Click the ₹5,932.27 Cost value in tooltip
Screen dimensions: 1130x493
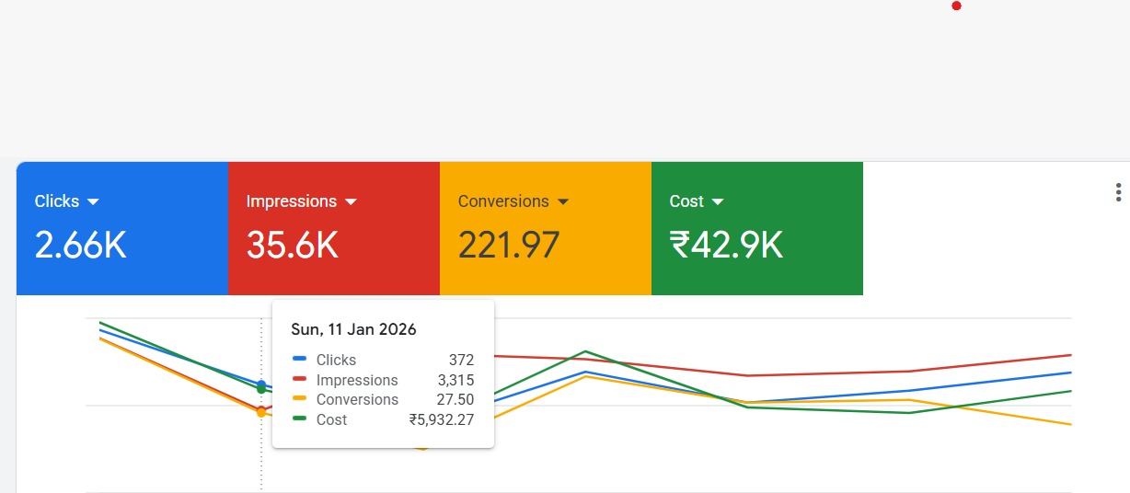(442, 419)
